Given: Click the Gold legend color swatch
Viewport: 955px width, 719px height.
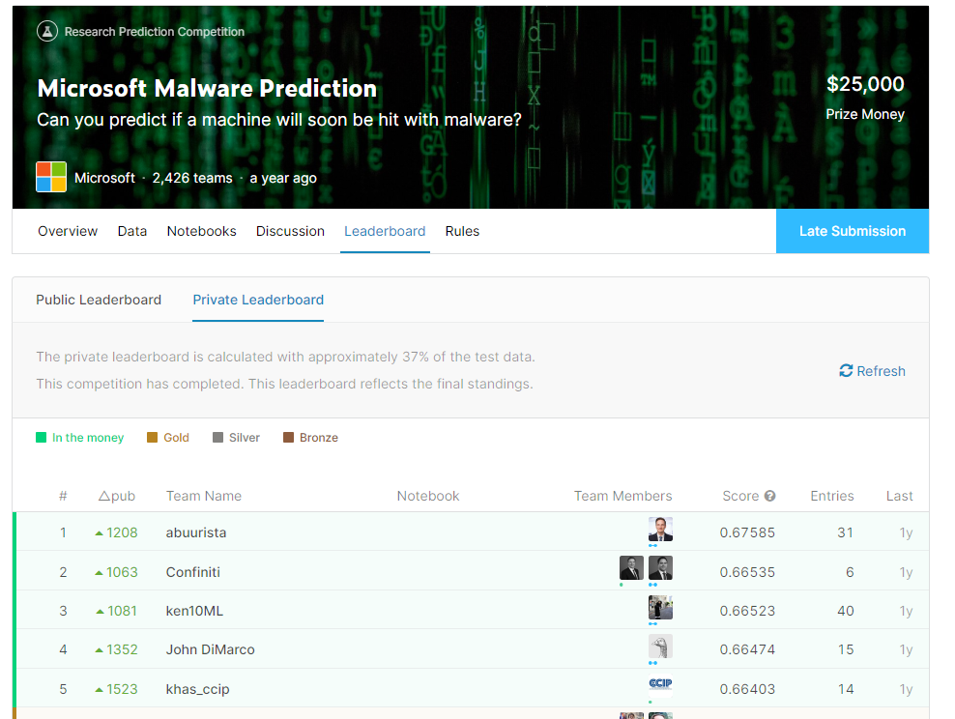Looking at the screenshot, I should 153,437.
